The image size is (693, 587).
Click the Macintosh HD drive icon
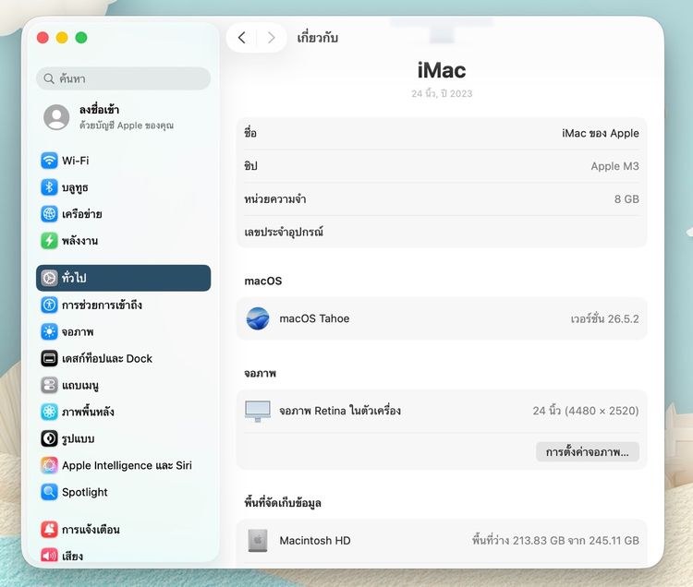(258, 541)
